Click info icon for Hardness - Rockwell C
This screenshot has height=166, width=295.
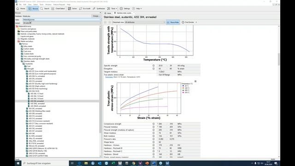(153, 151)
